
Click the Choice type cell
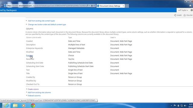[71, 55]
